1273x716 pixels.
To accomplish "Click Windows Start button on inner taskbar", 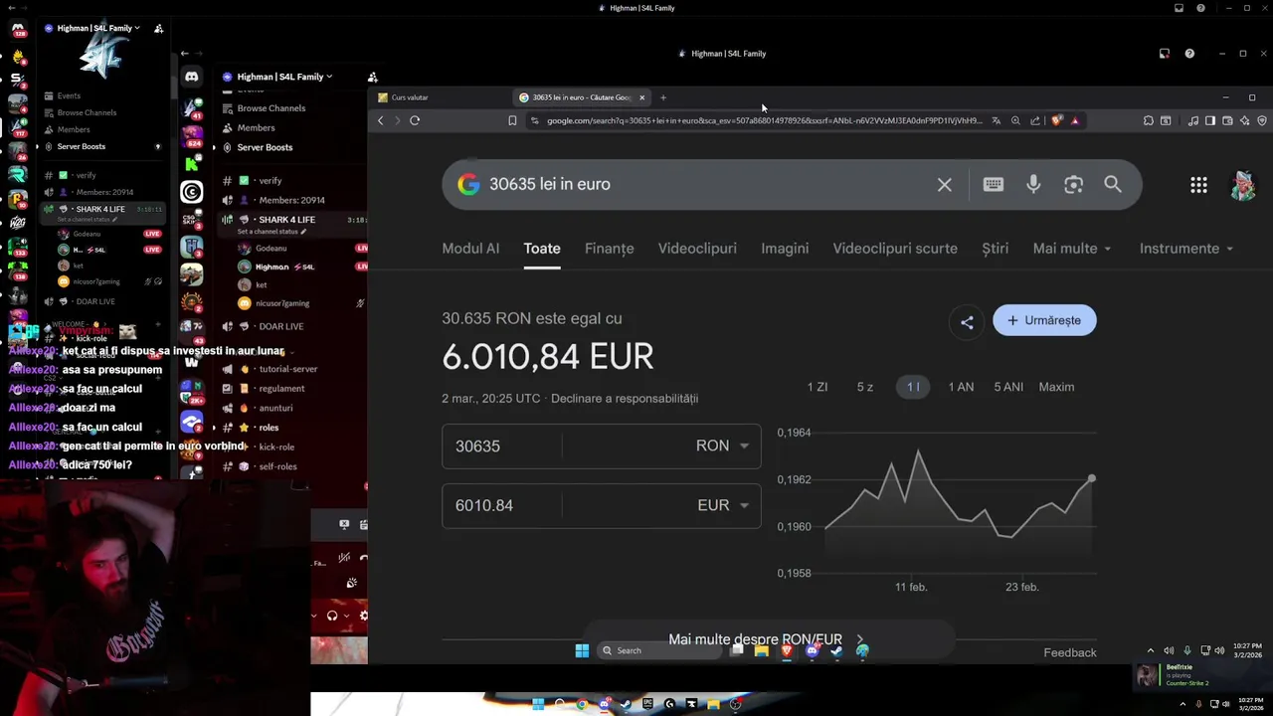I will click(582, 650).
